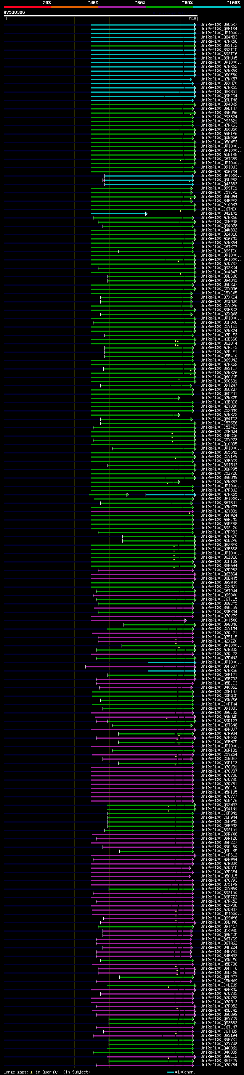
Task: Select hit label UniRef100_A7NX58
Action: [x=219, y=41]
